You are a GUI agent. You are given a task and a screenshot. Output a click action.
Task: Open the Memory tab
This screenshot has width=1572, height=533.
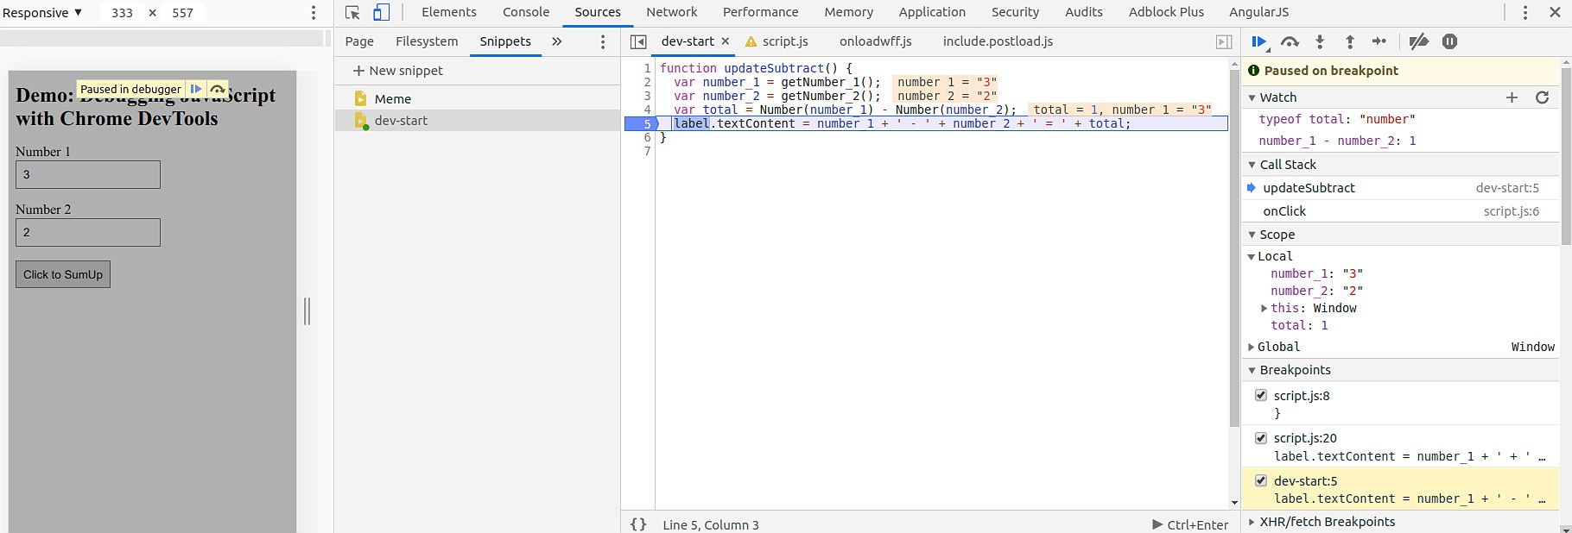coord(849,12)
